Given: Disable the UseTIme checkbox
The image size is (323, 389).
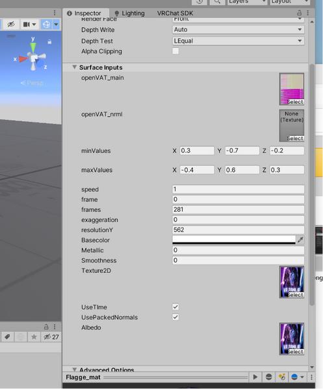Looking at the screenshot, I should click(175, 307).
